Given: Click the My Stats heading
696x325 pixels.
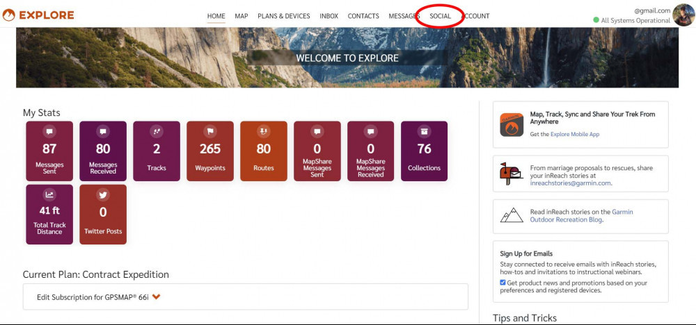Looking at the screenshot, I should point(41,113).
